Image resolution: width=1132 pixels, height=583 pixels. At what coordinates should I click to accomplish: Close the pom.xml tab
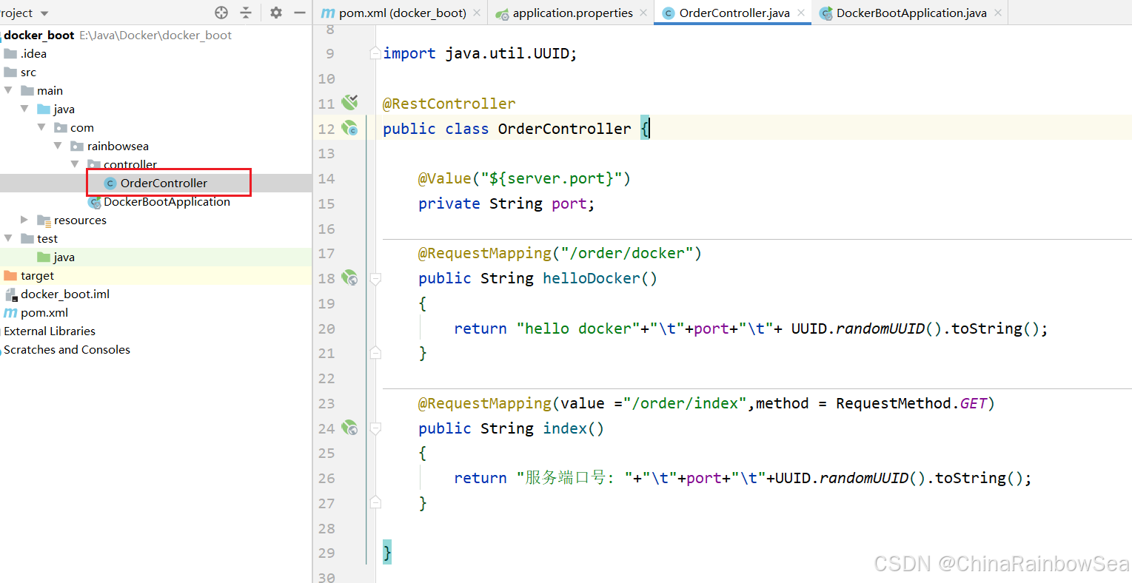(477, 13)
